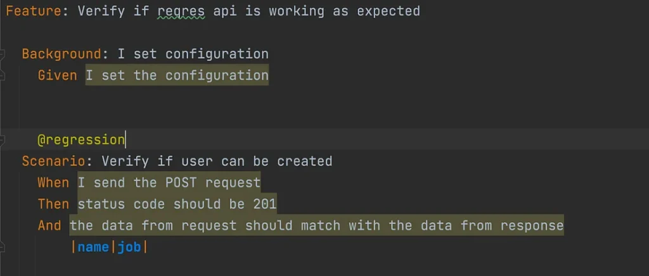The height and width of the screenshot is (276, 649).
Task: Click the @regression tag
Action: point(81,140)
